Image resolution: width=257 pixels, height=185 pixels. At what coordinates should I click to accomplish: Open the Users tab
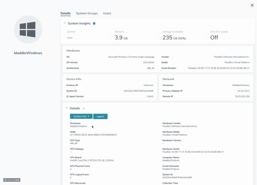107,13
